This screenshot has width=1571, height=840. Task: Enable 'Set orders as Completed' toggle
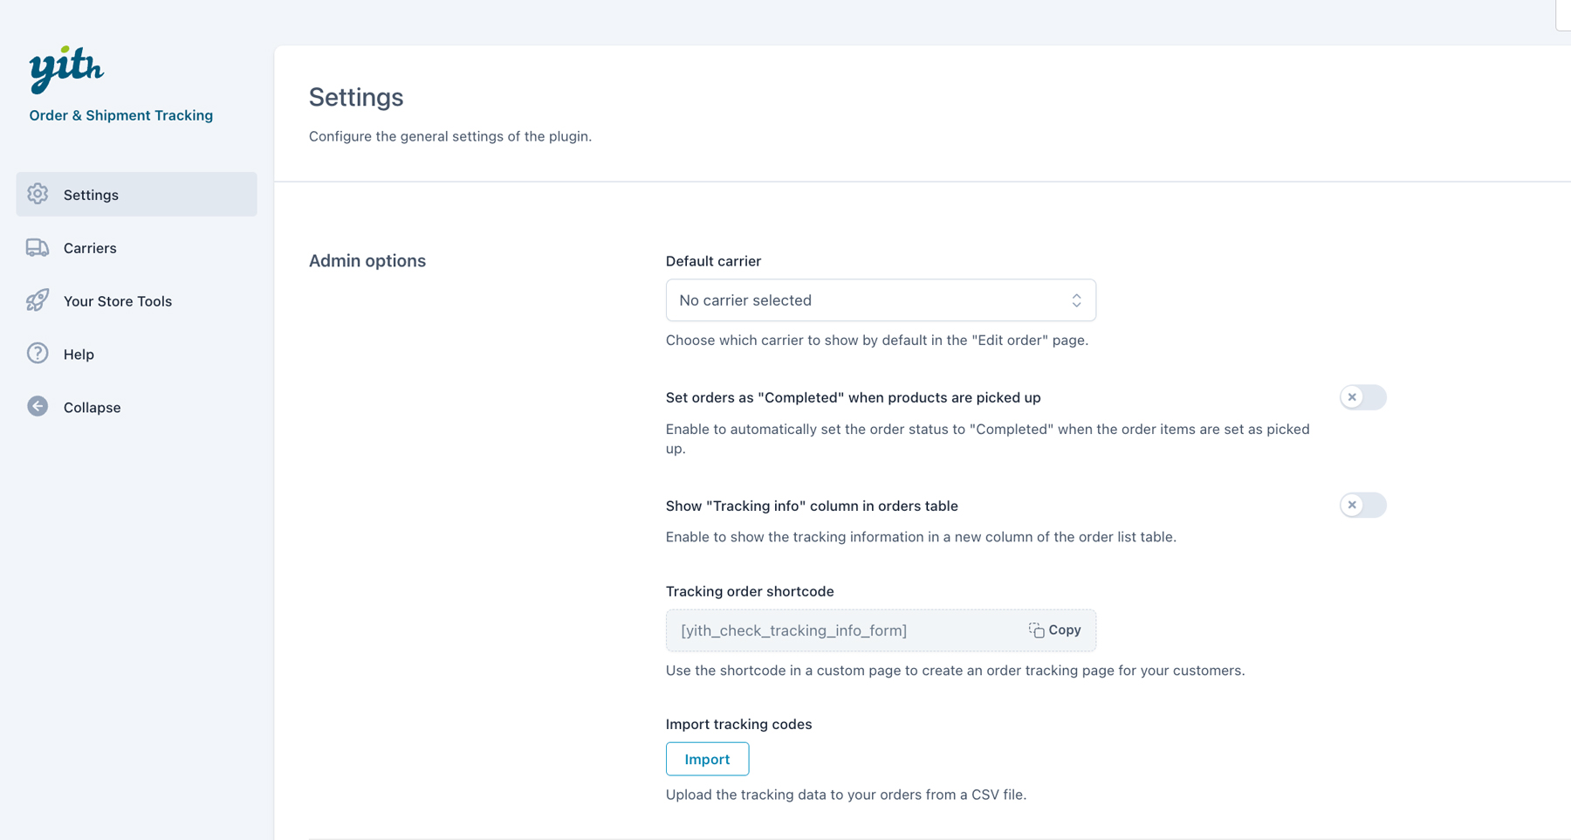[1362, 397]
